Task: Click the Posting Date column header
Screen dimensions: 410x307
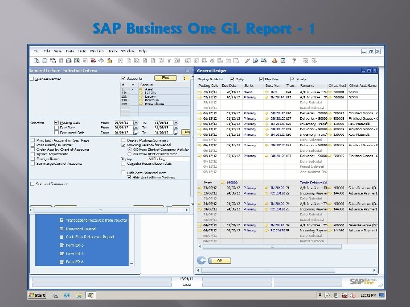Action: pyautogui.click(x=208, y=85)
